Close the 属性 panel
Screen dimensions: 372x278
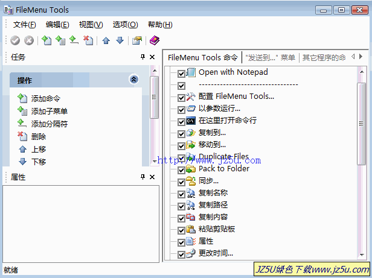point(152,177)
